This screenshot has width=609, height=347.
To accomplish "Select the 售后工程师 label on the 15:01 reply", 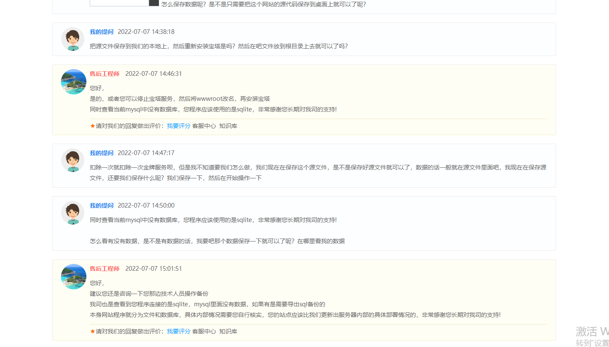I will click(x=105, y=268).
